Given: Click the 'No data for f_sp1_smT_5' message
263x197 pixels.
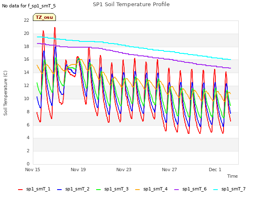Looking at the screenshot, I should tap(29, 6).
